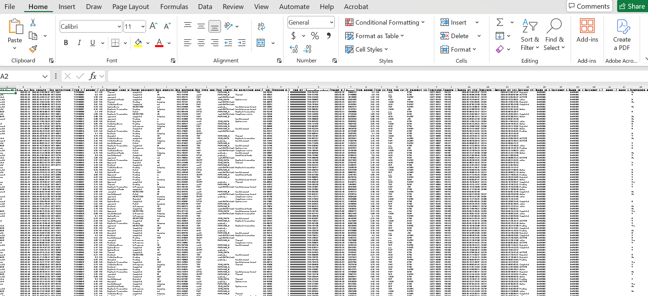Expand Conditional Formatting menu

[x=385, y=23]
